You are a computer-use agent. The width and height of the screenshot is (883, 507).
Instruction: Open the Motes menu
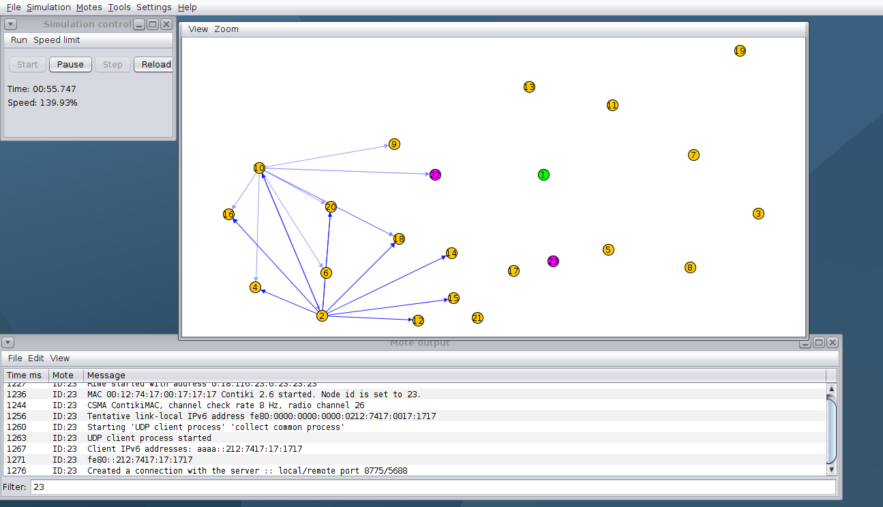89,7
